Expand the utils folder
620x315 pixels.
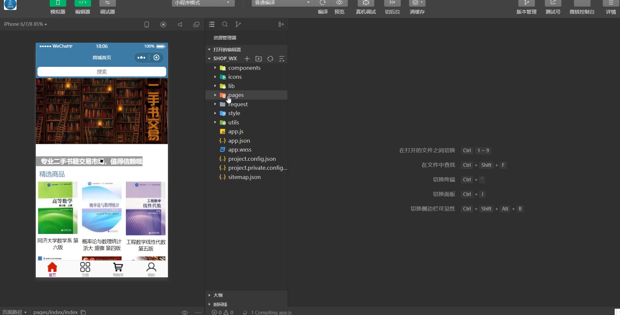click(246, 122)
